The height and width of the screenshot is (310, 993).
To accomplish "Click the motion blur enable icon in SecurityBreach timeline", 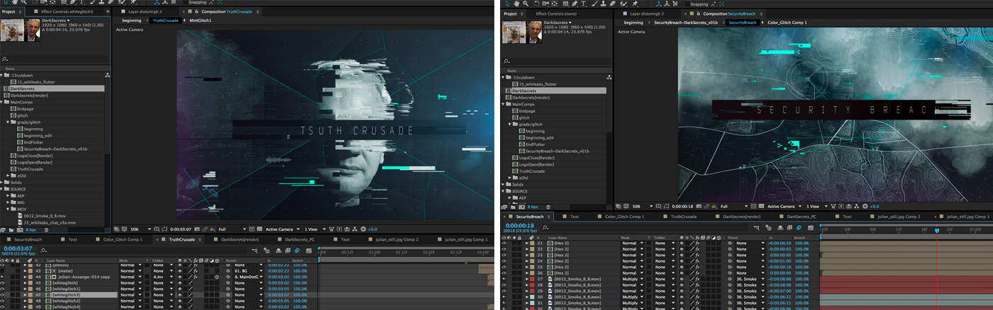I will tap(799, 227).
